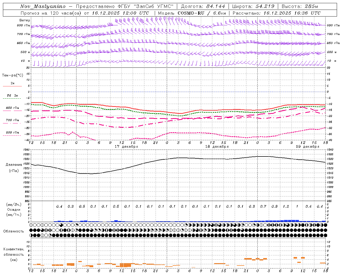Image resolution: width=341 pixels, height=273 pixels.
Task: Select the station title Nov_Maslyanino
Action: pos(43,6)
